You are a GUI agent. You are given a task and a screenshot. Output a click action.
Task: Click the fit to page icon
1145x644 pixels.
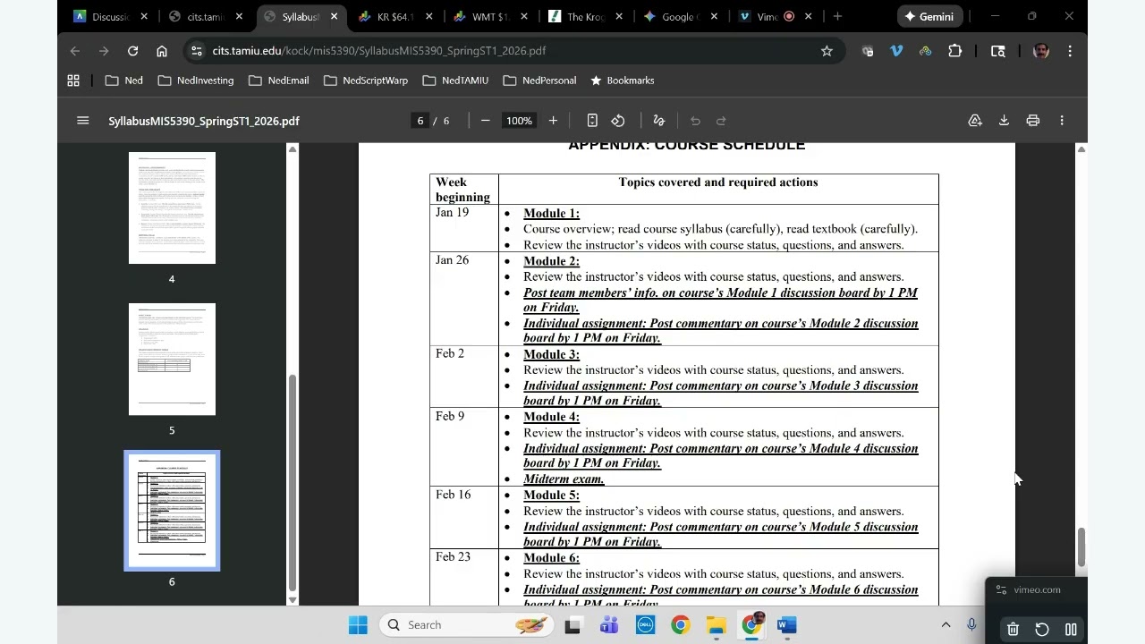[x=592, y=121]
